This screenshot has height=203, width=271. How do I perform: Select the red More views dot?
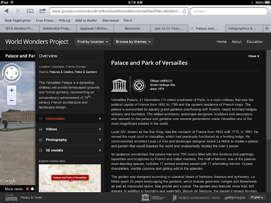pyautogui.click(x=27, y=189)
